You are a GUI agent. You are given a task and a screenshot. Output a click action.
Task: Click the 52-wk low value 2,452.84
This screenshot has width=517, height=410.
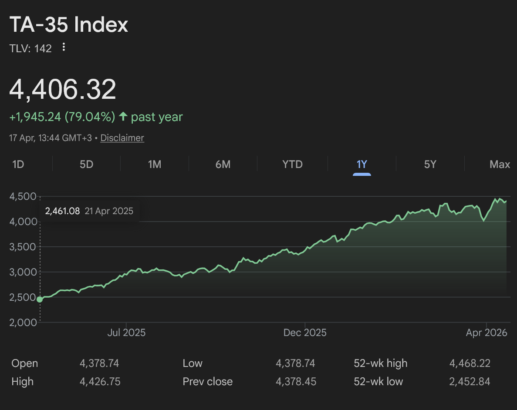[x=470, y=381]
